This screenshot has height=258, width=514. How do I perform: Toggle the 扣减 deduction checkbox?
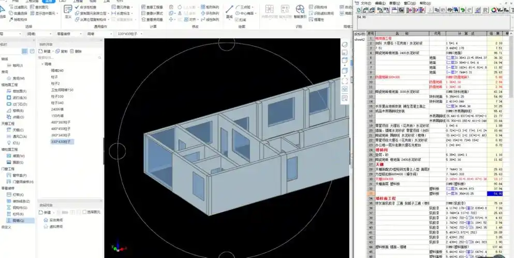coord(241,20)
